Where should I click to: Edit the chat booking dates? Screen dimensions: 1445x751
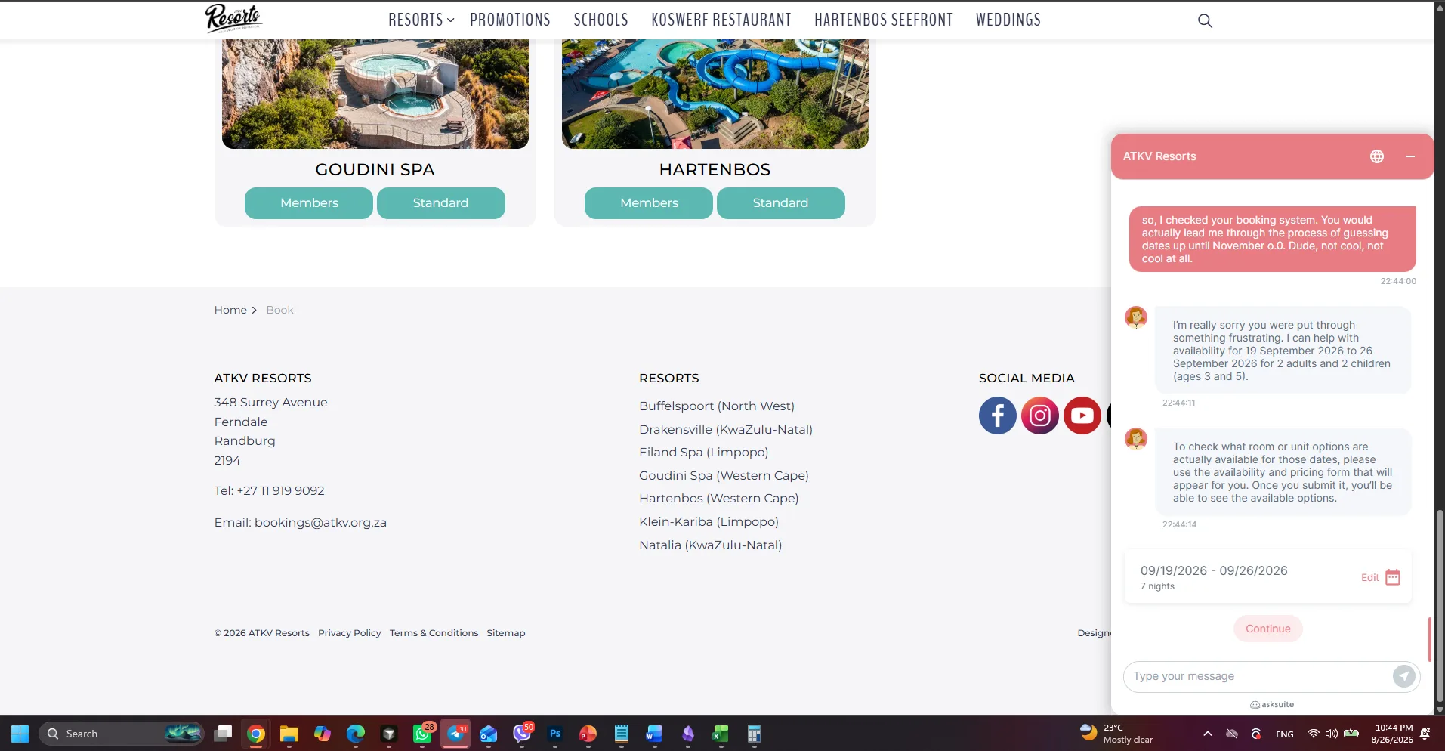1370,577
